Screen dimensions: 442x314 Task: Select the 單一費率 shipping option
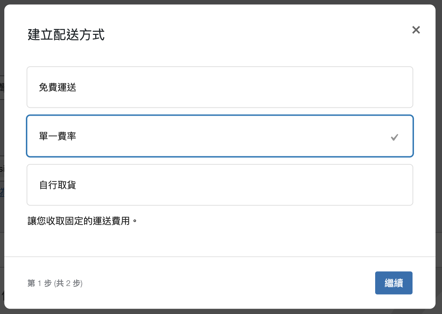(x=220, y=136)
